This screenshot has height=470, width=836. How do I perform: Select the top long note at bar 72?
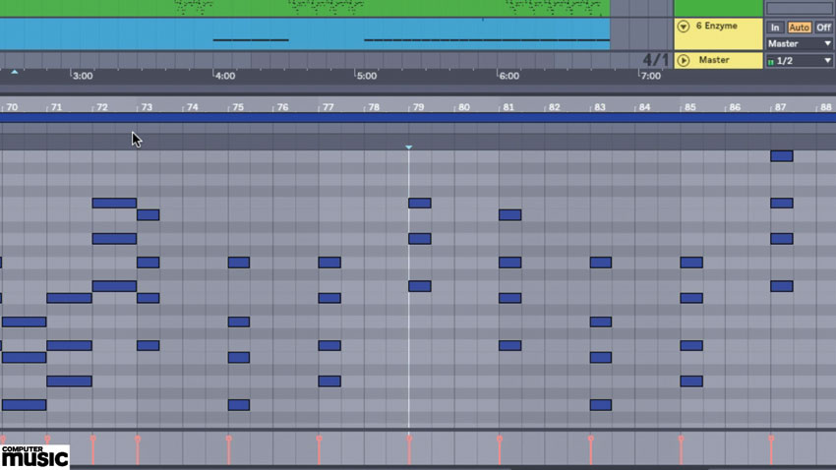tap(114, 203)
